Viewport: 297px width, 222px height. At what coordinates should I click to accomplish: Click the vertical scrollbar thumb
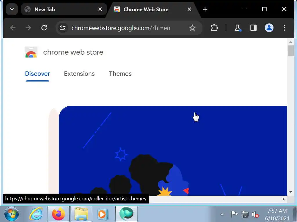pos(291,50)
